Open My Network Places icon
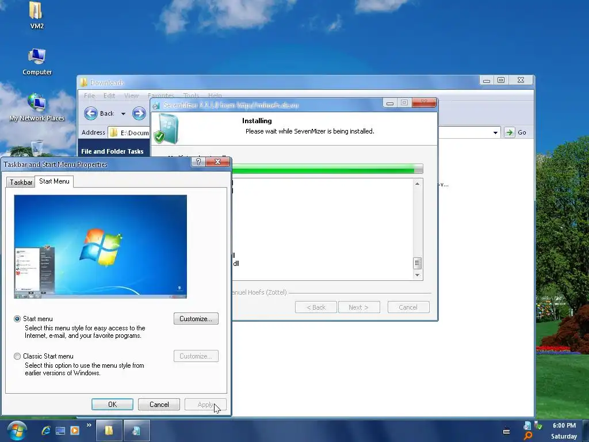Image resolution: width=589 pixels, height=442 pixels. (x=37, y=108)
